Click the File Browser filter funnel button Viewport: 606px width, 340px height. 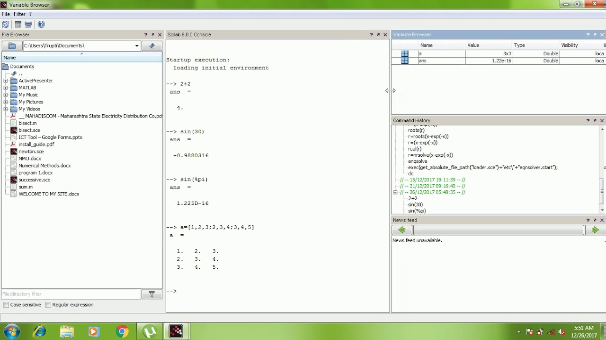tap(152, 294)
